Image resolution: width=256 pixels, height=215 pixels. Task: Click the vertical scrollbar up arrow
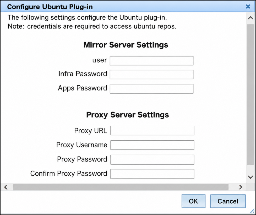250,18
